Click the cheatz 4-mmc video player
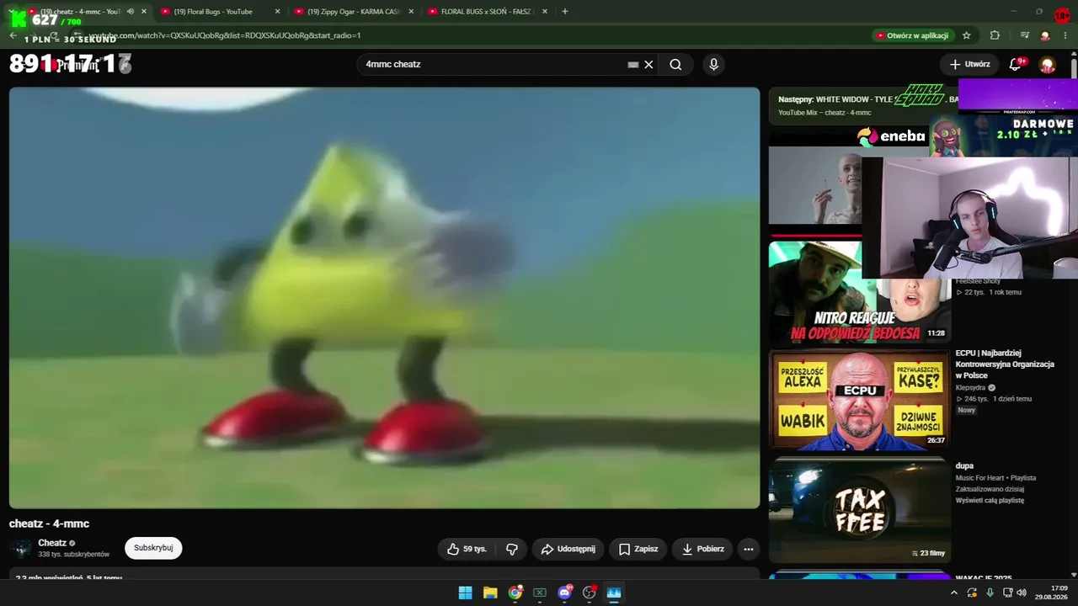 coord(384,298)
